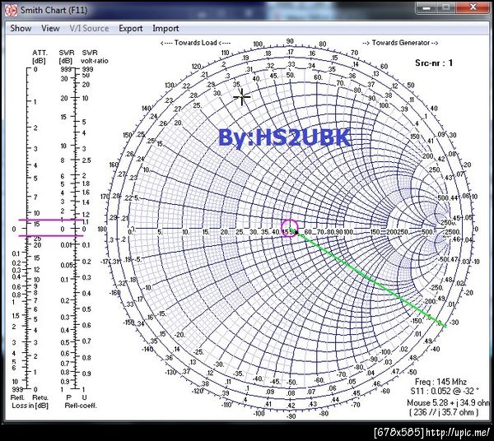Open the V/I Source menu
This screenshot has width=494, height=441.
click(x=89, y=28)
